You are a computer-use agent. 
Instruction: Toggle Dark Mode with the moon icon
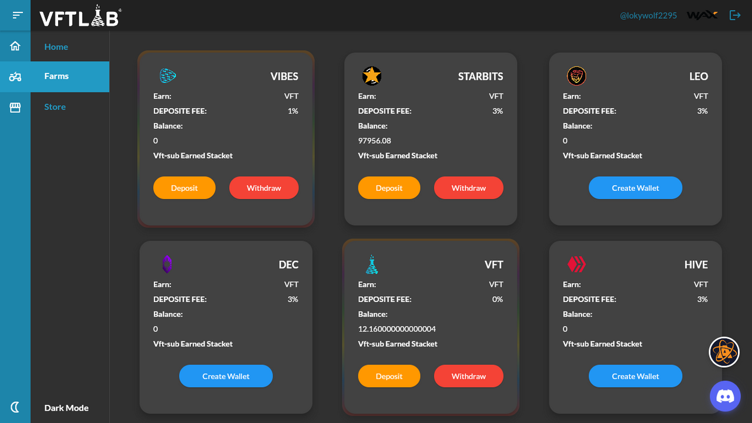(15, 407)
